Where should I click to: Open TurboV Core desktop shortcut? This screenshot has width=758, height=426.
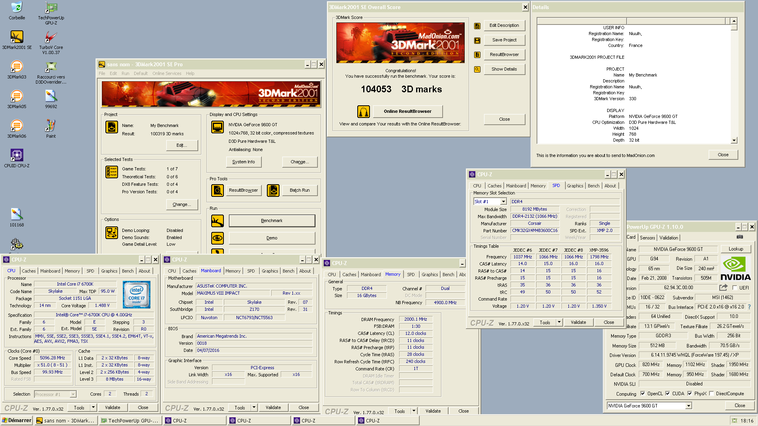click(x=51, y=43)
